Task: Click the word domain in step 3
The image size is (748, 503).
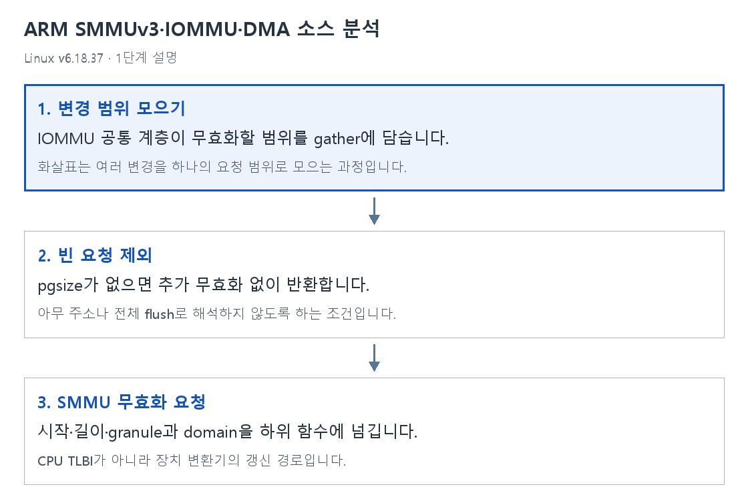Action: coord(210,432)
